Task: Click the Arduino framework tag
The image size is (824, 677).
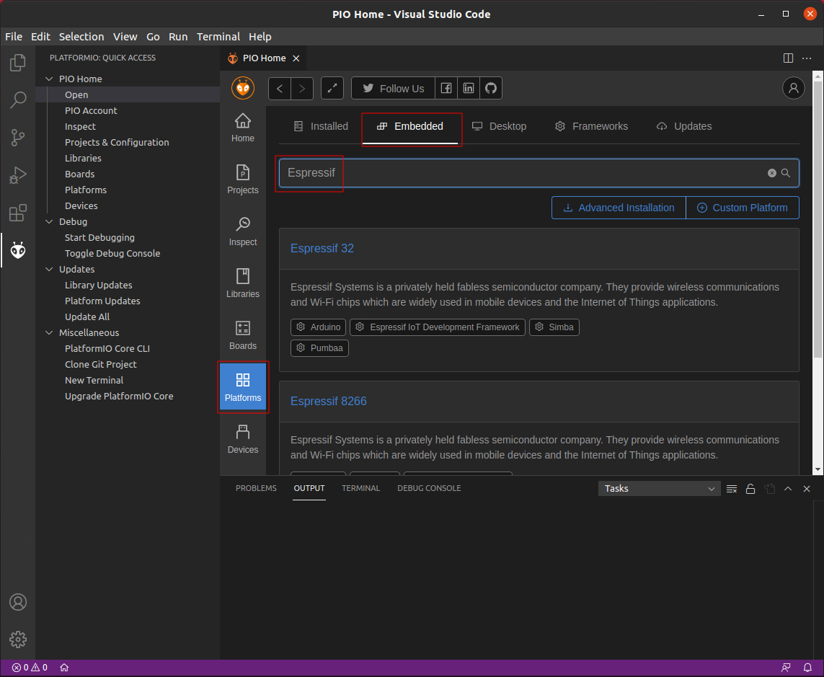Action: [319, 327]
